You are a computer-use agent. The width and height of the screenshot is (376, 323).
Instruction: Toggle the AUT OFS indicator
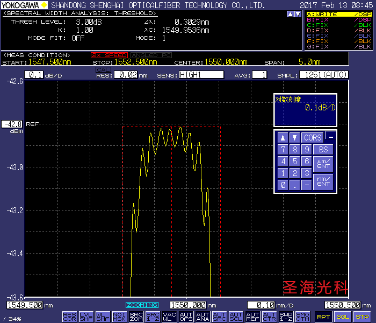click(186, 317)
